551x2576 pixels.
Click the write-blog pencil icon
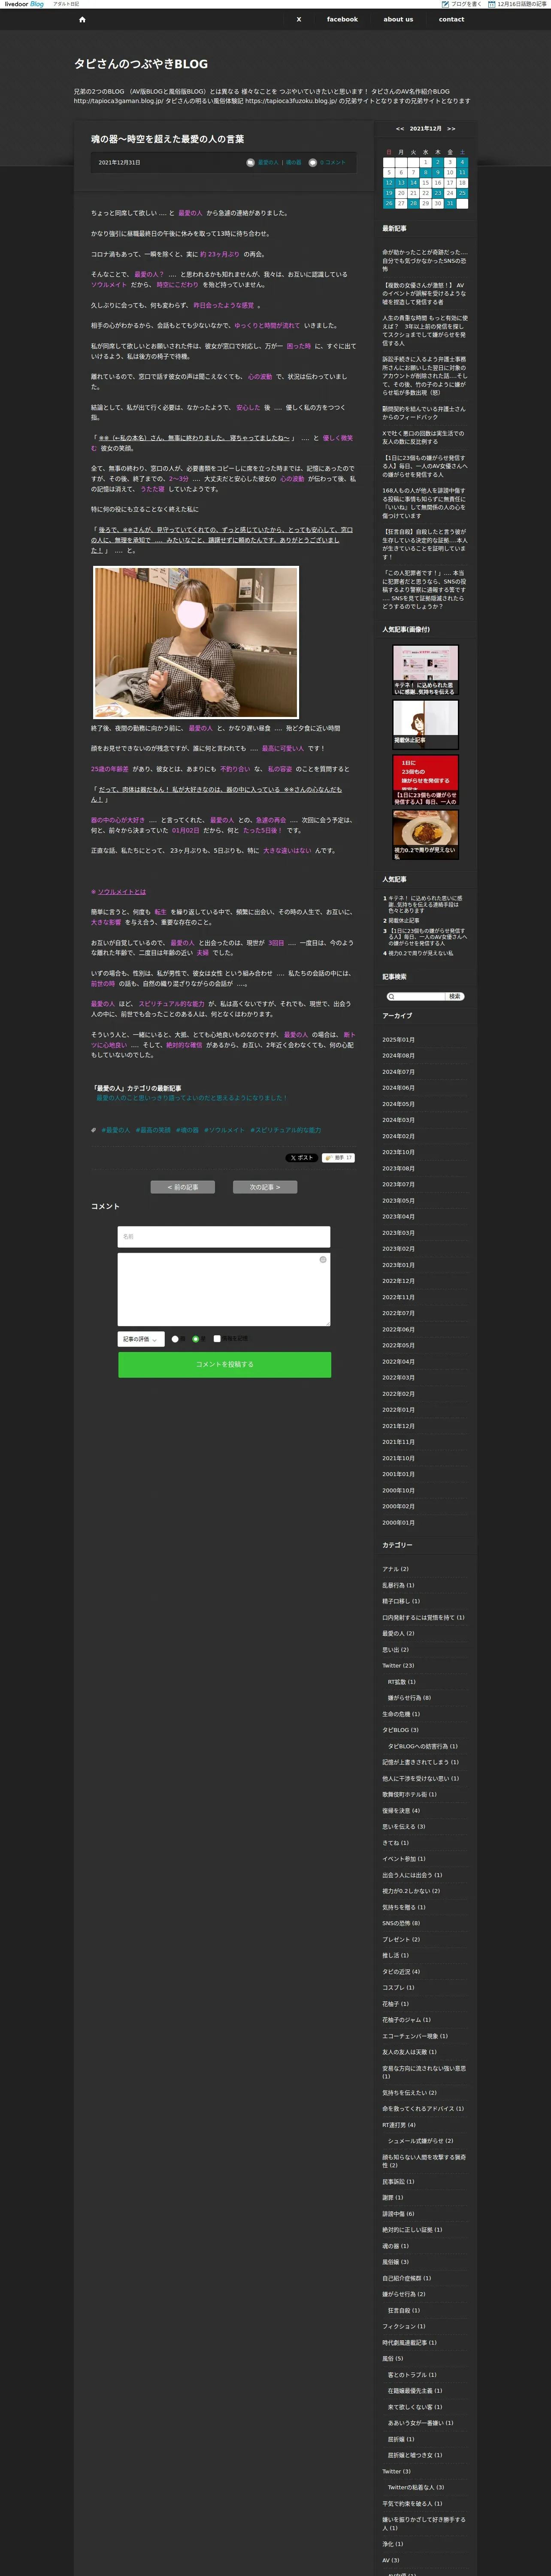[445, 4]
